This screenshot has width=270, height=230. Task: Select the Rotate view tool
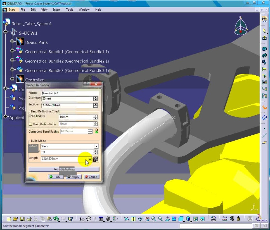coord(147,219)
